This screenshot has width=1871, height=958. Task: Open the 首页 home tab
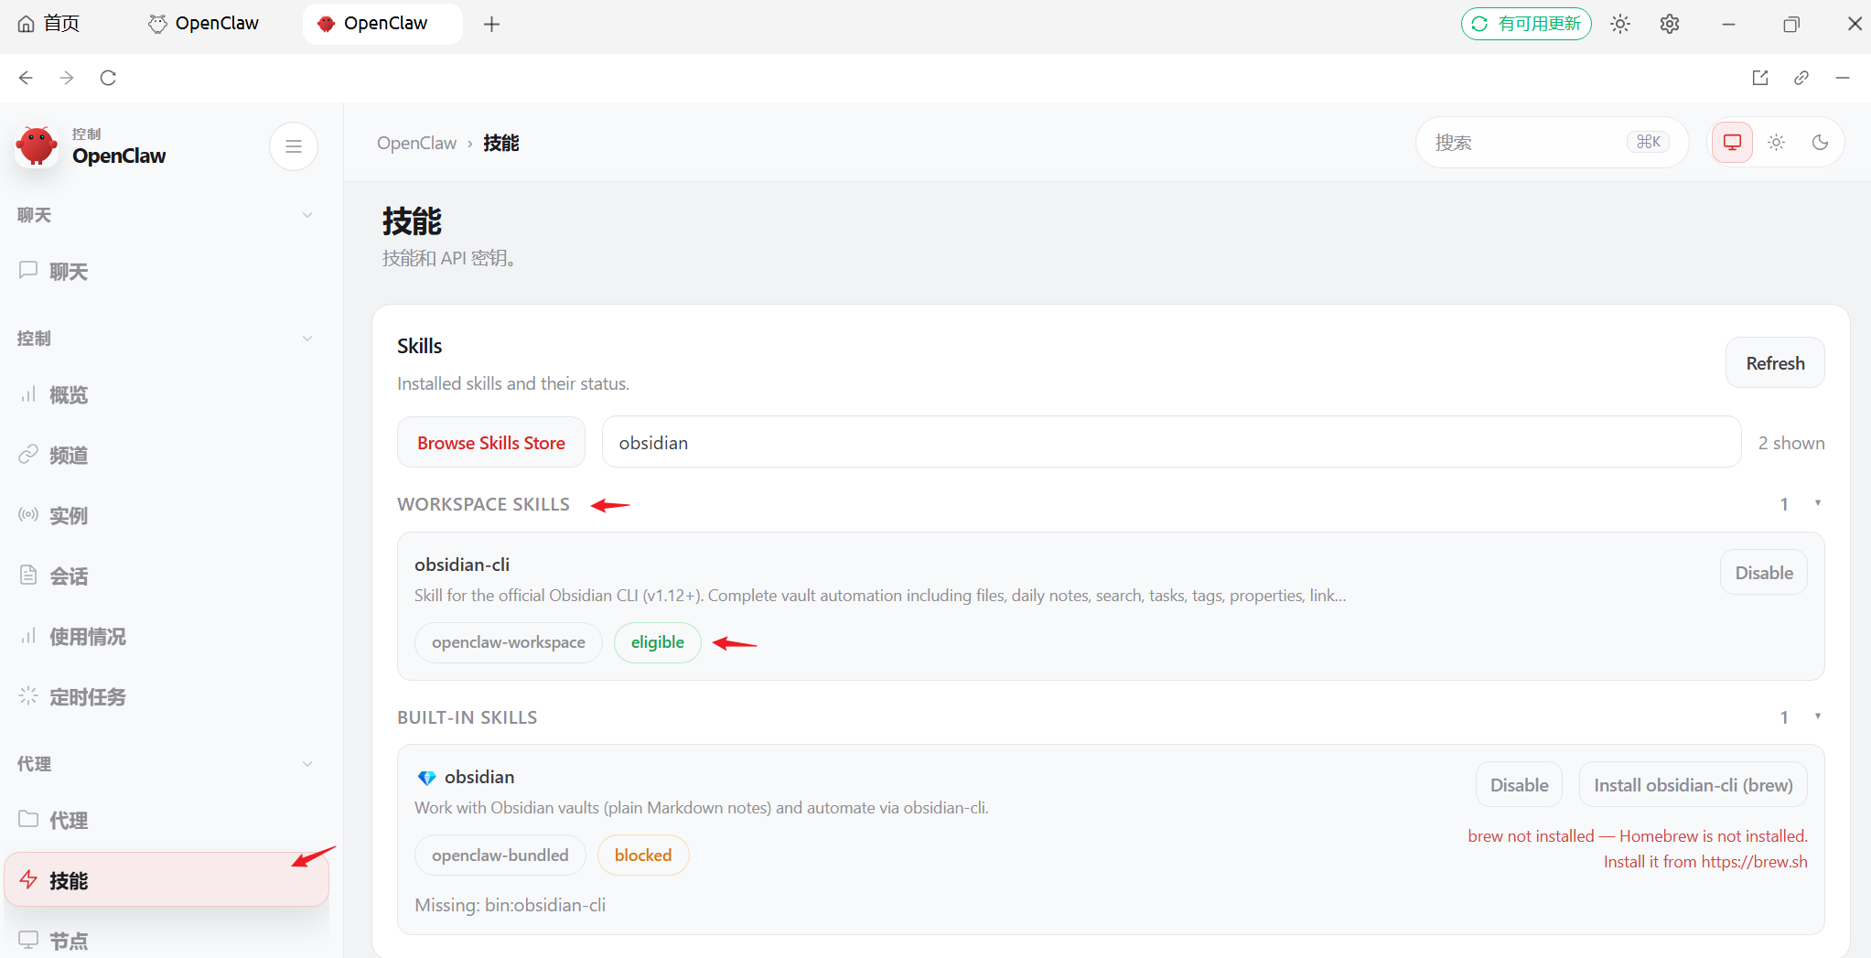[x=49, y=24]
